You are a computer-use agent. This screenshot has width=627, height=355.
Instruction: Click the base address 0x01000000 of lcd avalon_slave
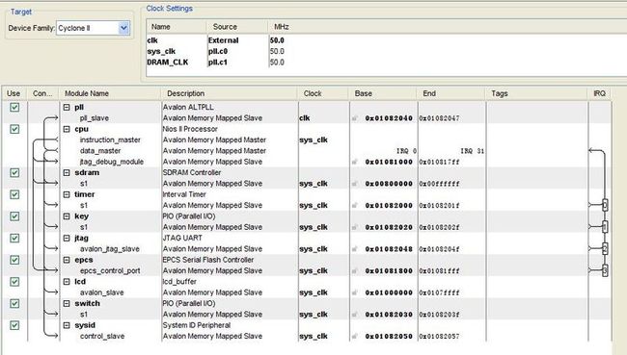click(x=389, y=292)
